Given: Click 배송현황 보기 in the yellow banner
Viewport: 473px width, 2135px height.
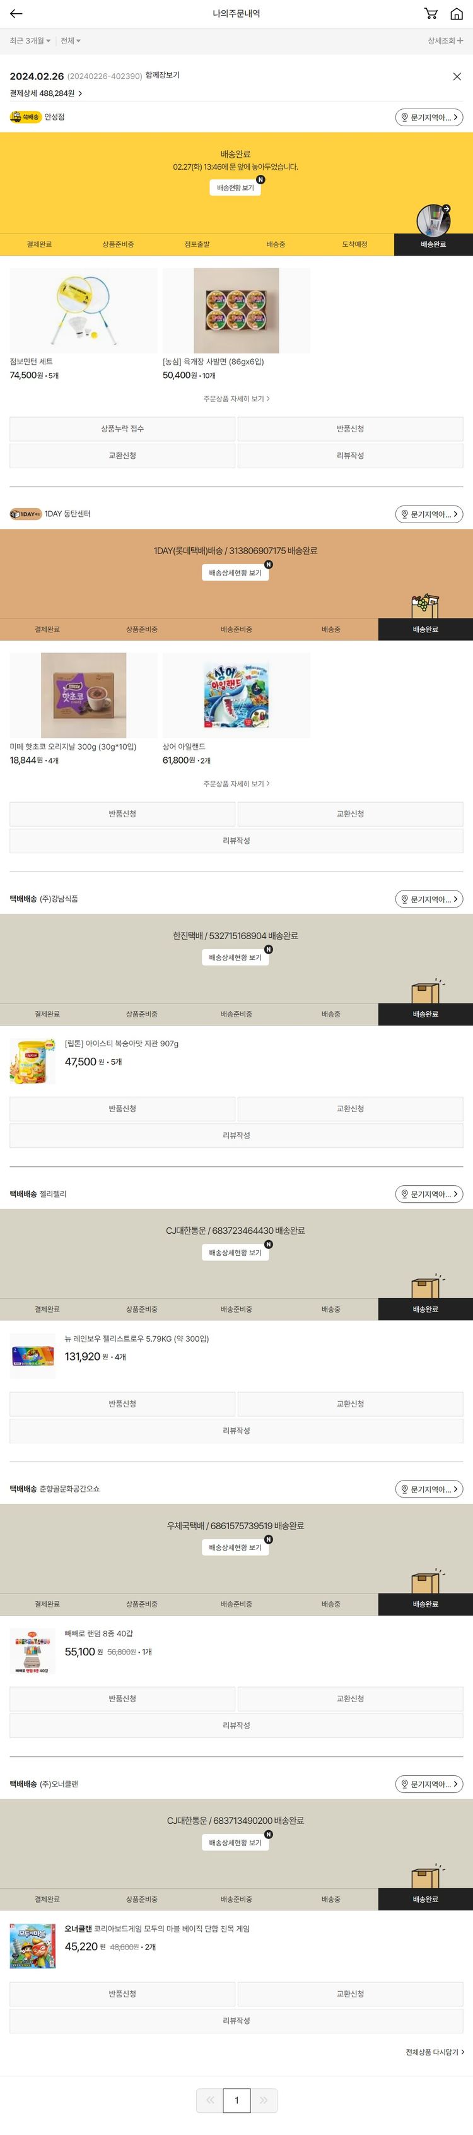Looking at the screenshot, I should [235, 188].
